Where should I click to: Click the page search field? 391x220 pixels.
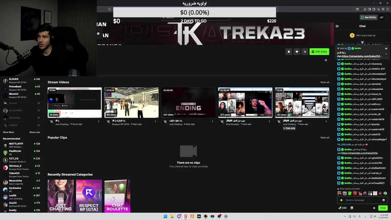tap(195, 18)
